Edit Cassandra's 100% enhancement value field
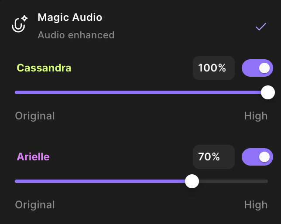 [x=214, y=68]
